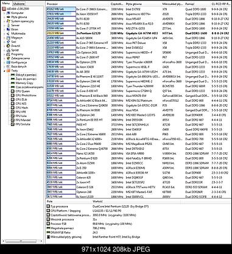Image resolution: width=232 pixels, height=254 pixels.
Task: Expand the Komputer tree node
Action: 4,13
